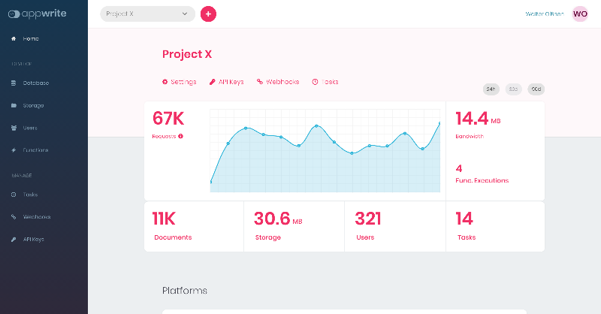The image size is (601, 314).
Task: Click the Storage folder icon
Action: point(14,105)
